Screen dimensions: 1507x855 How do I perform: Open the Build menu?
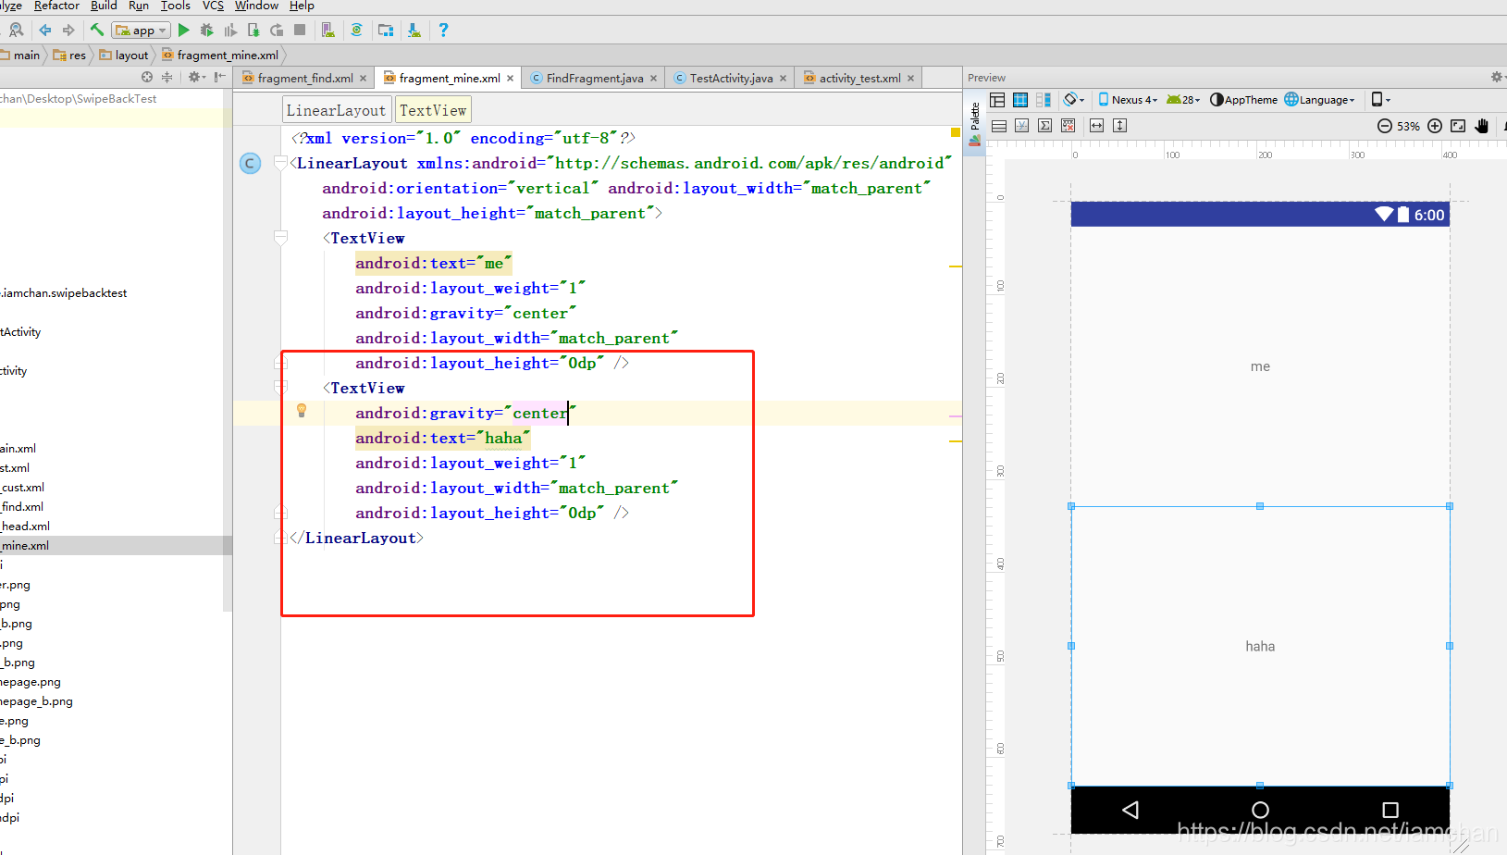coord(104,6)
